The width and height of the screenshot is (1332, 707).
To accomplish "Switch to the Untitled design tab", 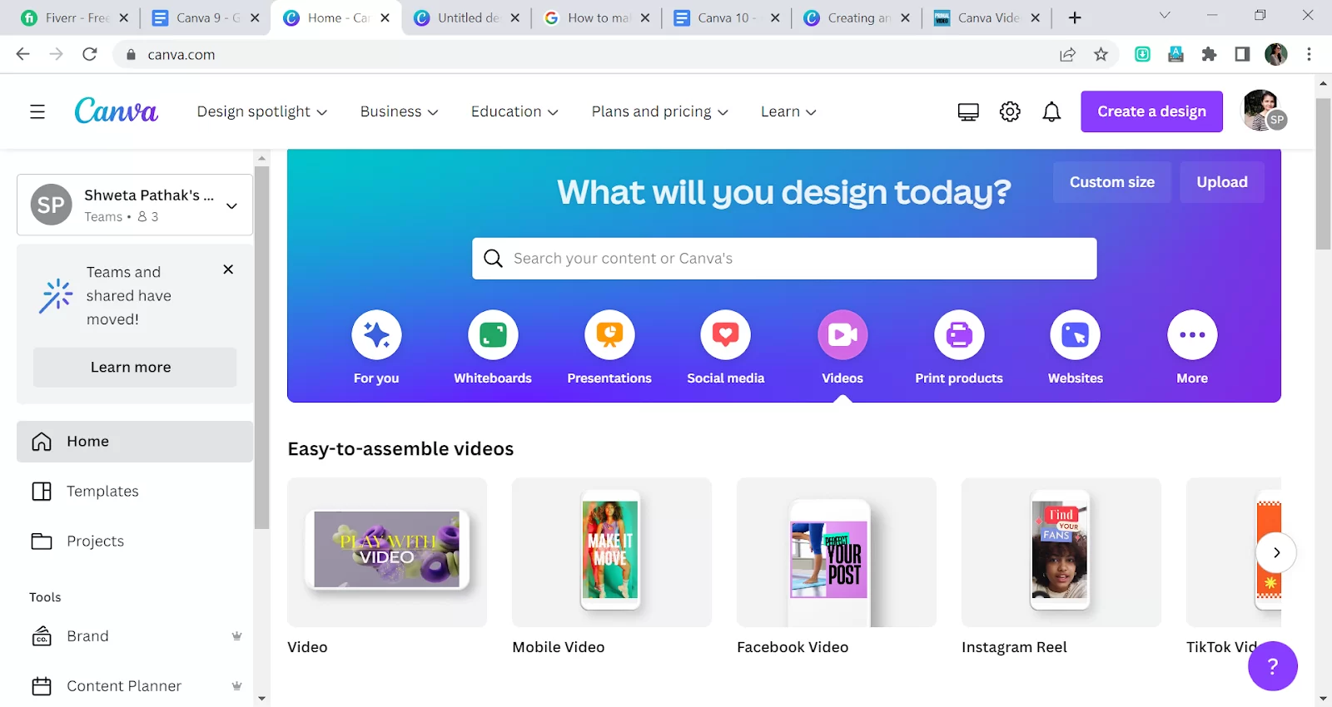I will (468, 17).
